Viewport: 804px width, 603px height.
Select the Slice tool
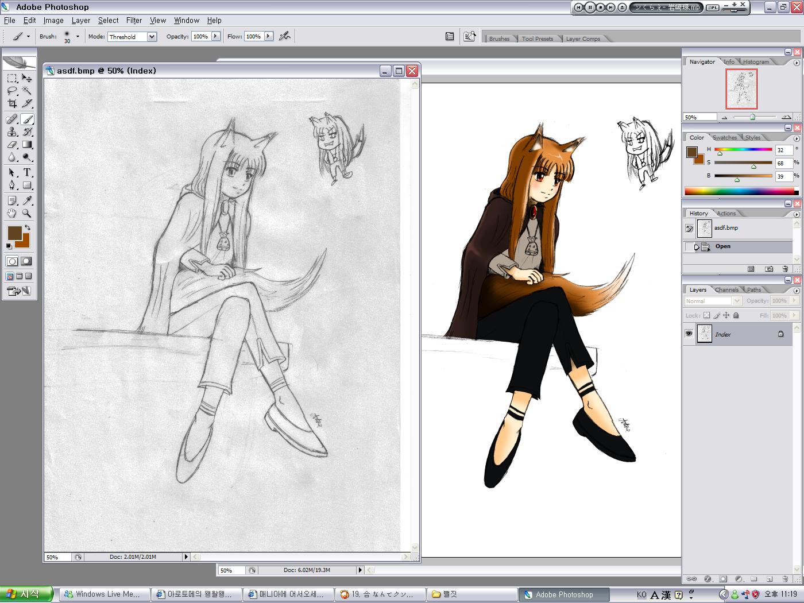[27, 103]
